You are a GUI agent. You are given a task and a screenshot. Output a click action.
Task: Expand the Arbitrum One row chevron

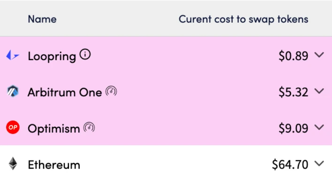click(x=319, y=91)
